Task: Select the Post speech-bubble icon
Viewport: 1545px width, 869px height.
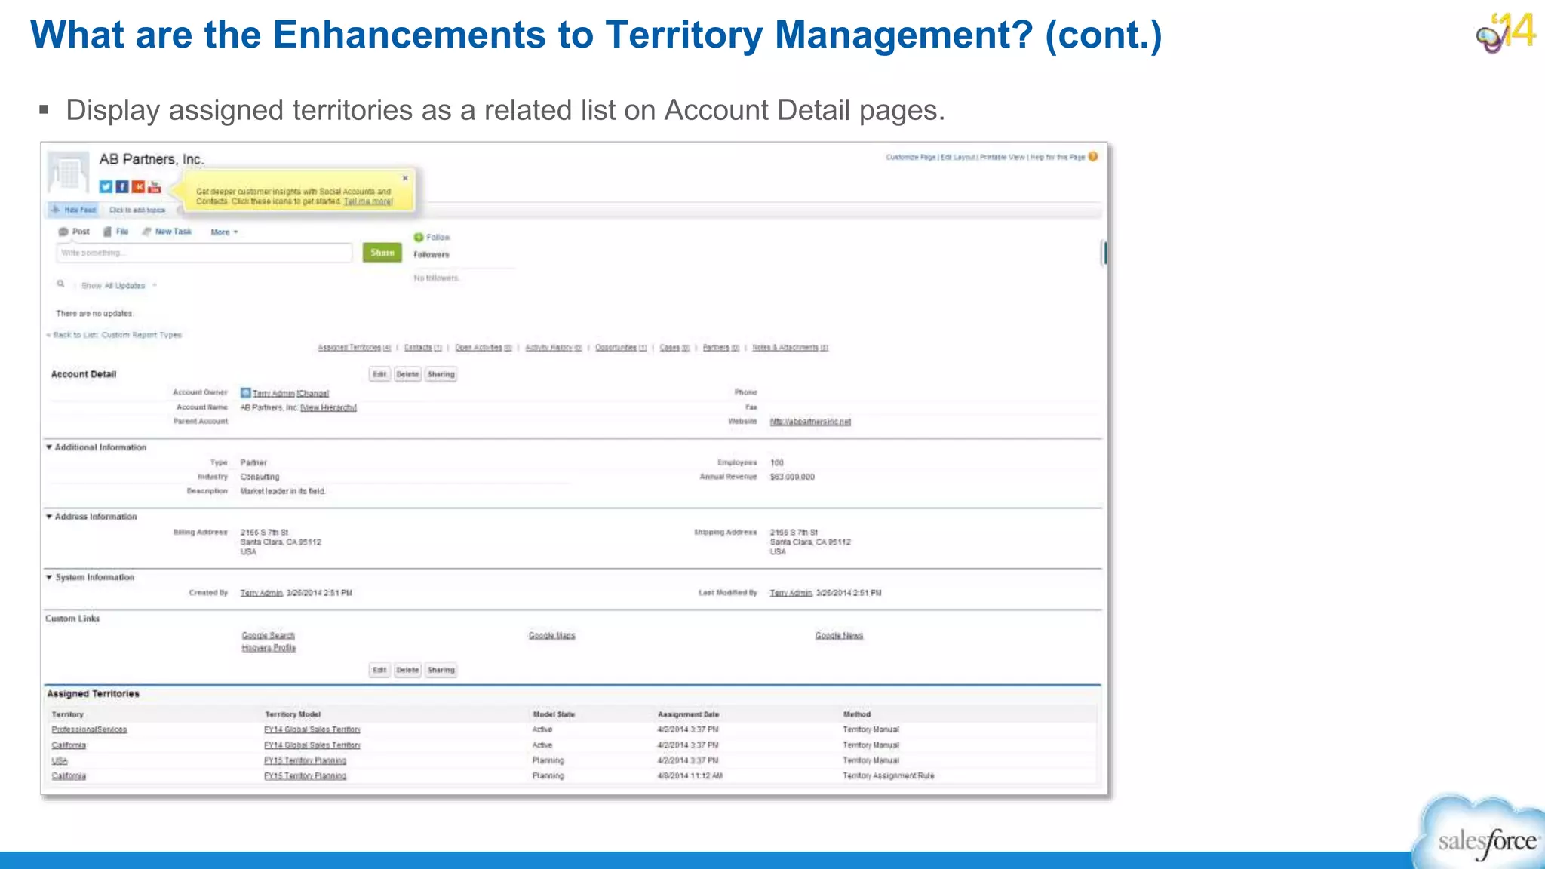Action: coord(63,232)
